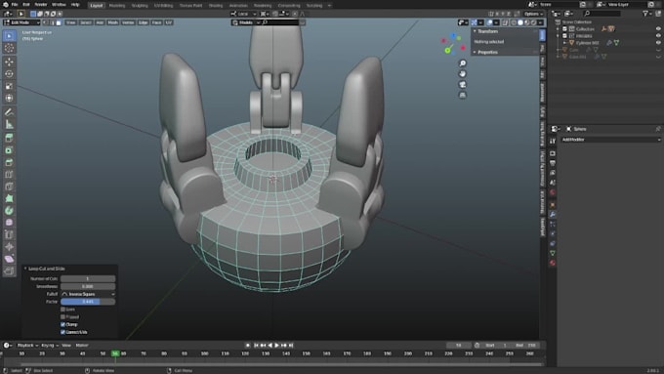
Task: Open the Edge menu in viewport header
Action: click(144, 22)
